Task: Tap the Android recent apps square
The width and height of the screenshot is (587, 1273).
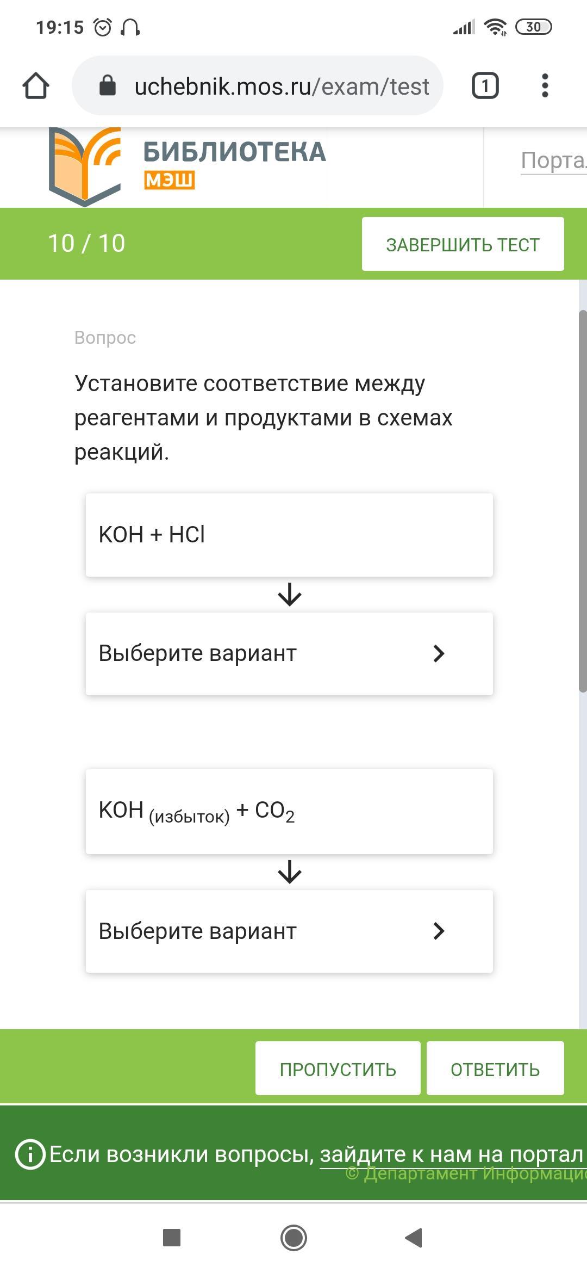Action: coord(172,1238)
